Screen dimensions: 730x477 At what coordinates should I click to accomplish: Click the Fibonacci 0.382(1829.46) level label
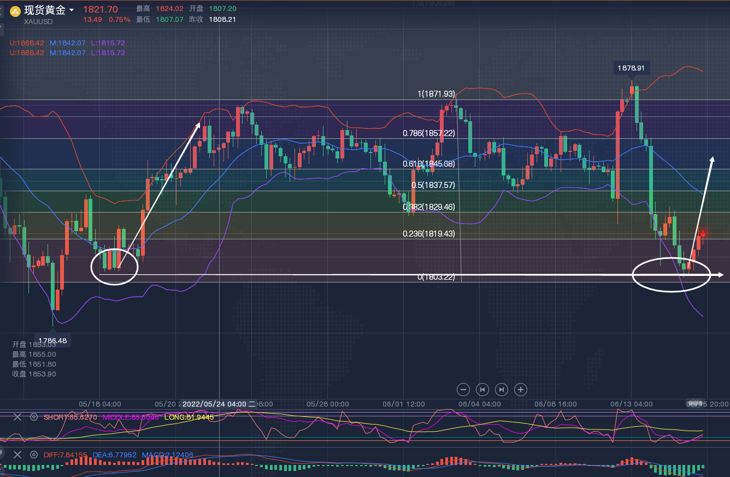[x=429, y=207]
